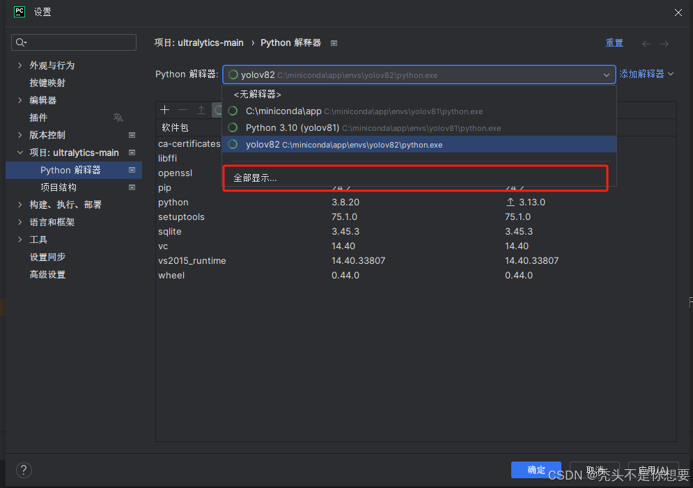693x488 pixels.
Task: Select <无解释器> option in dropdown
Action: pos(419,94)
